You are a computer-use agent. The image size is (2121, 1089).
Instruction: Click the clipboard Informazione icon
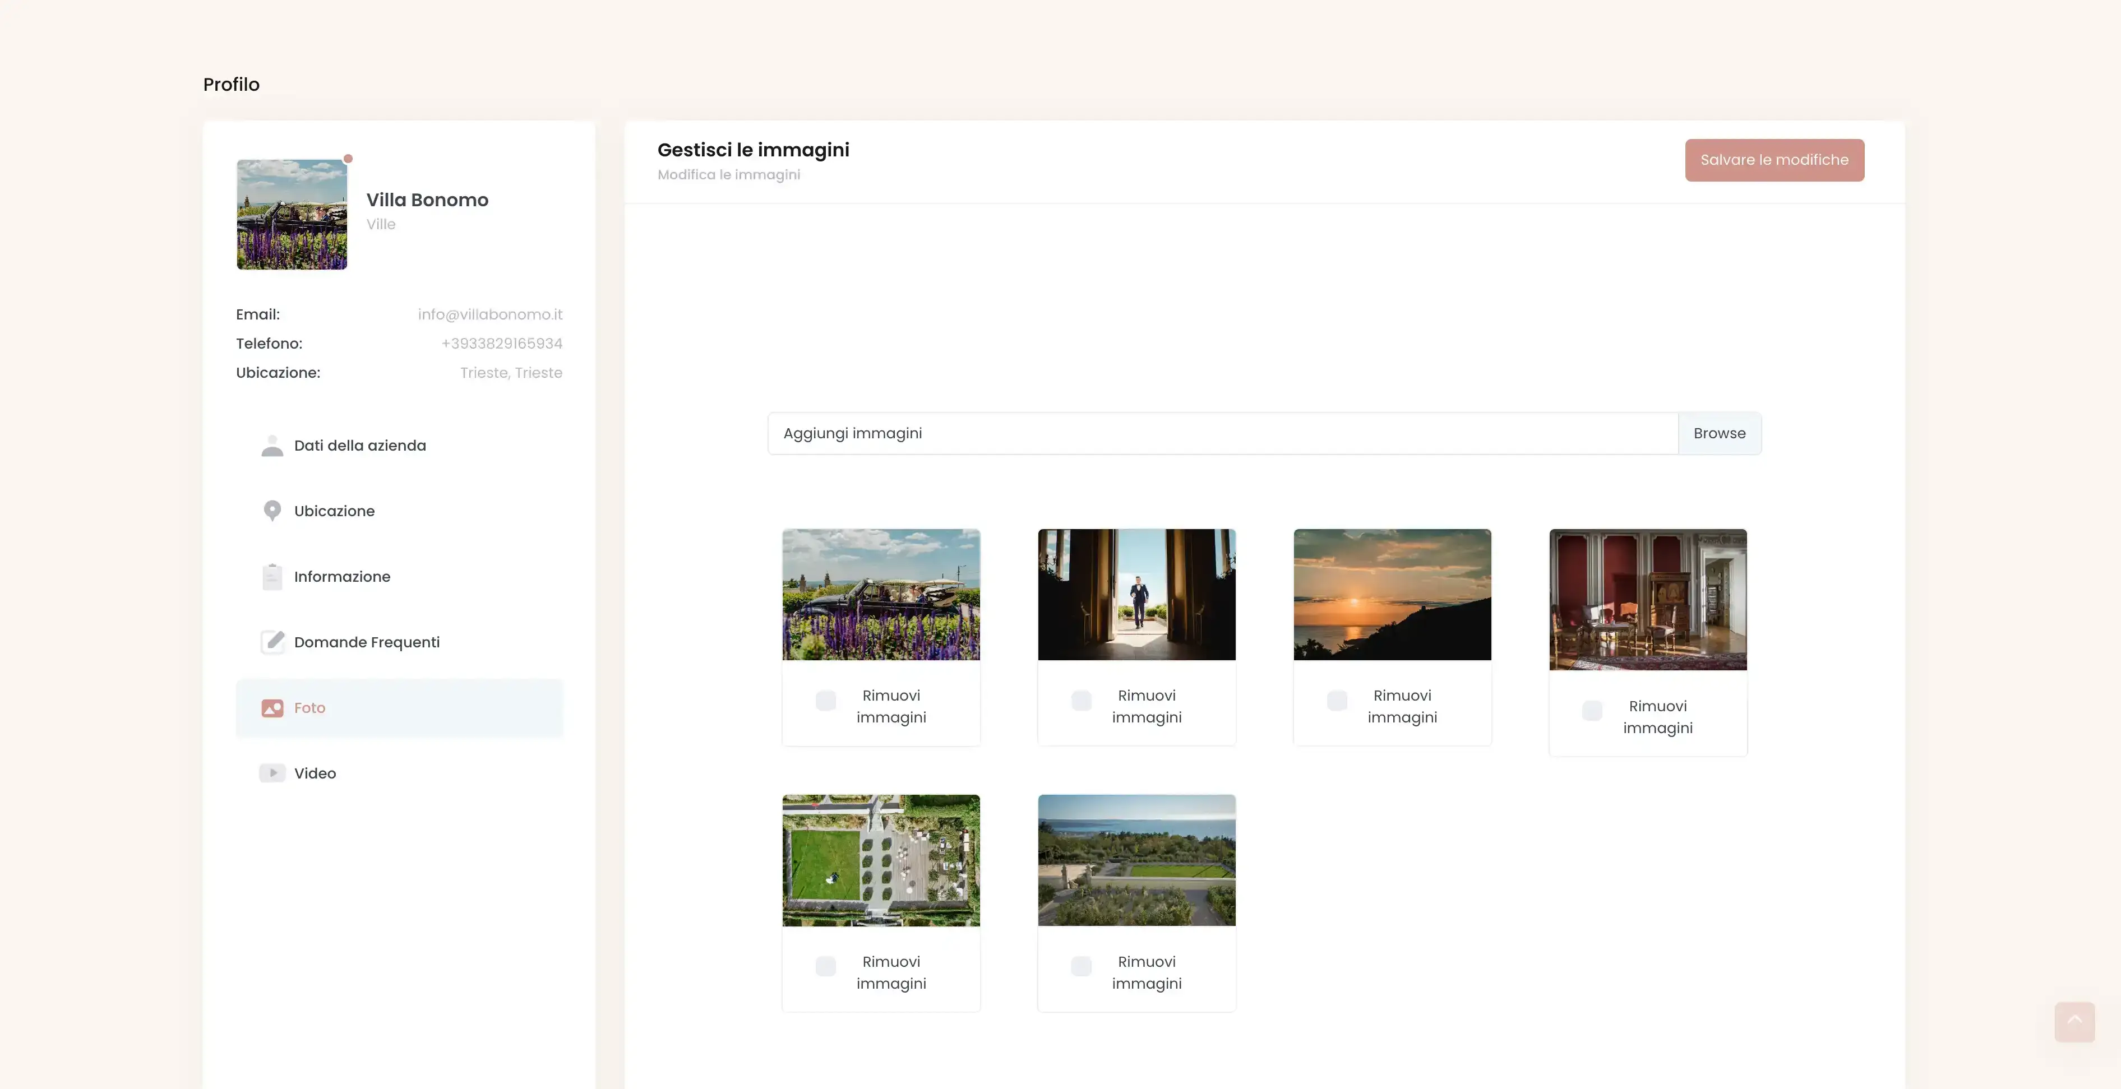[272, 576]
